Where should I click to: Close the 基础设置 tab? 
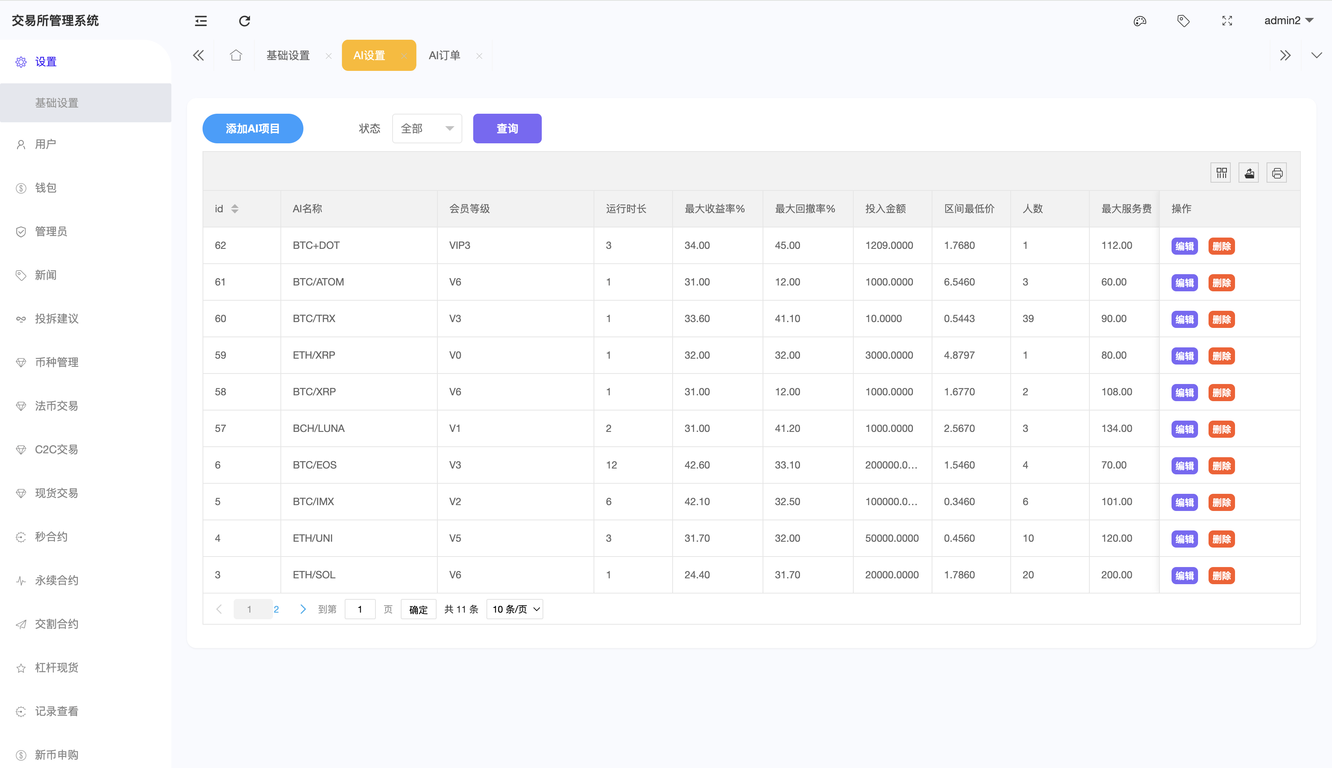(329, 56)
